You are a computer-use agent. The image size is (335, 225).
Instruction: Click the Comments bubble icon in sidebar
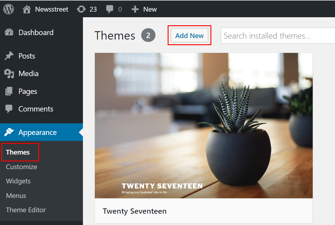pyautogui.click(x=9, y=109)
